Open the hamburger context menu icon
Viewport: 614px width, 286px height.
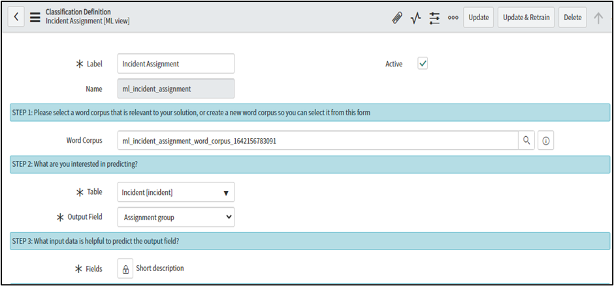pos(35,18)
